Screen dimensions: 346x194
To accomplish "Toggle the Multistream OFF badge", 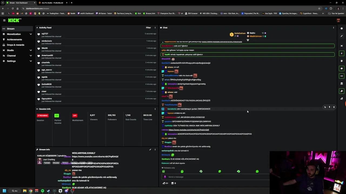I will tap(75, 115).
